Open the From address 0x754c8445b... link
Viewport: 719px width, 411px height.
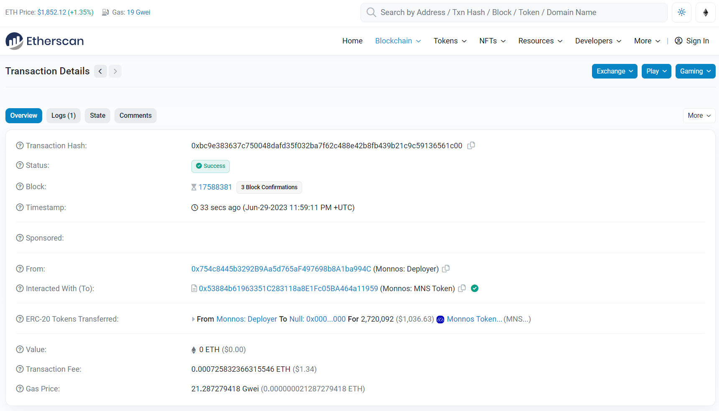[281, 269]
